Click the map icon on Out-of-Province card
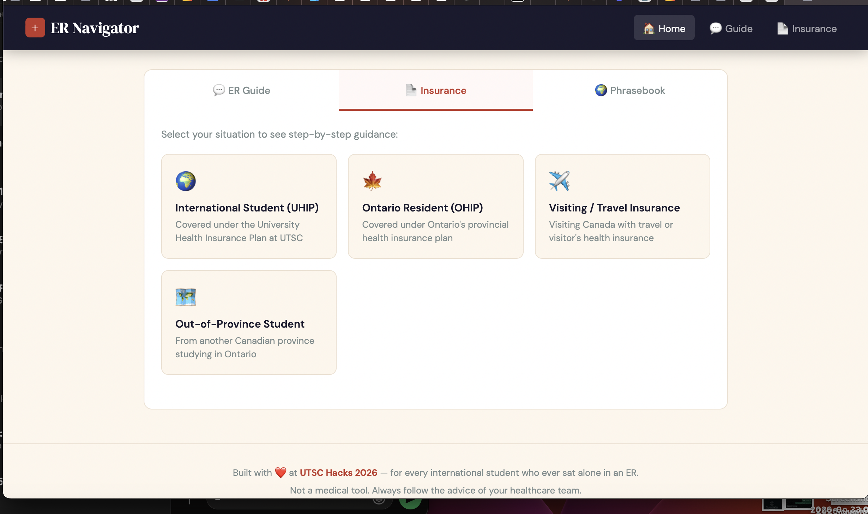Image resolution: width=868 pixels, height=514 pixels. click(x=186, y=297)
